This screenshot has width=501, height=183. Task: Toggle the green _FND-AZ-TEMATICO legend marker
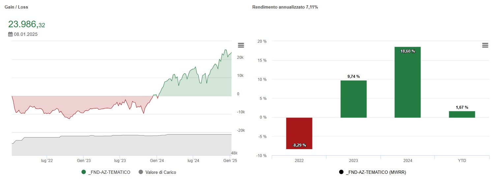[84, 172]
